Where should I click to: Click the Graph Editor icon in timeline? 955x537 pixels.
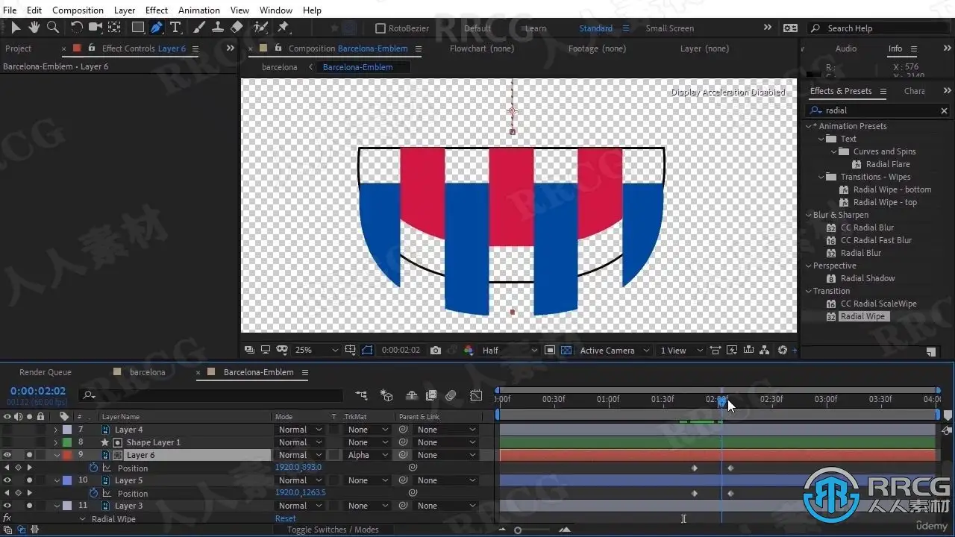click(x=476, y=395)
